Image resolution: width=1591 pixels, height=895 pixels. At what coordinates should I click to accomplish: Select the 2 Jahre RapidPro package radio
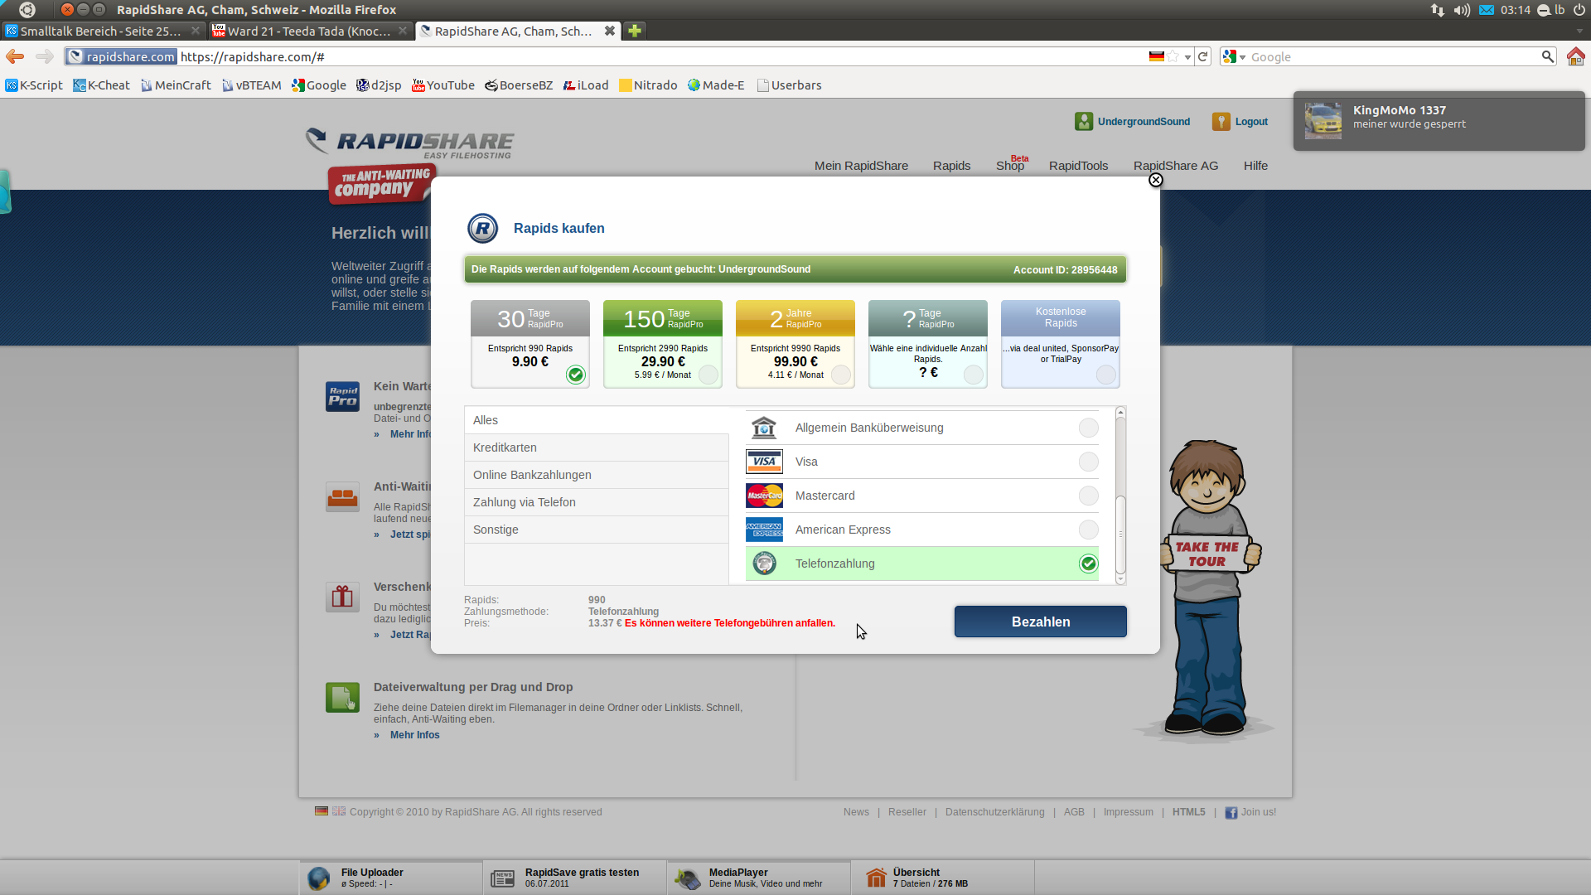841,375
